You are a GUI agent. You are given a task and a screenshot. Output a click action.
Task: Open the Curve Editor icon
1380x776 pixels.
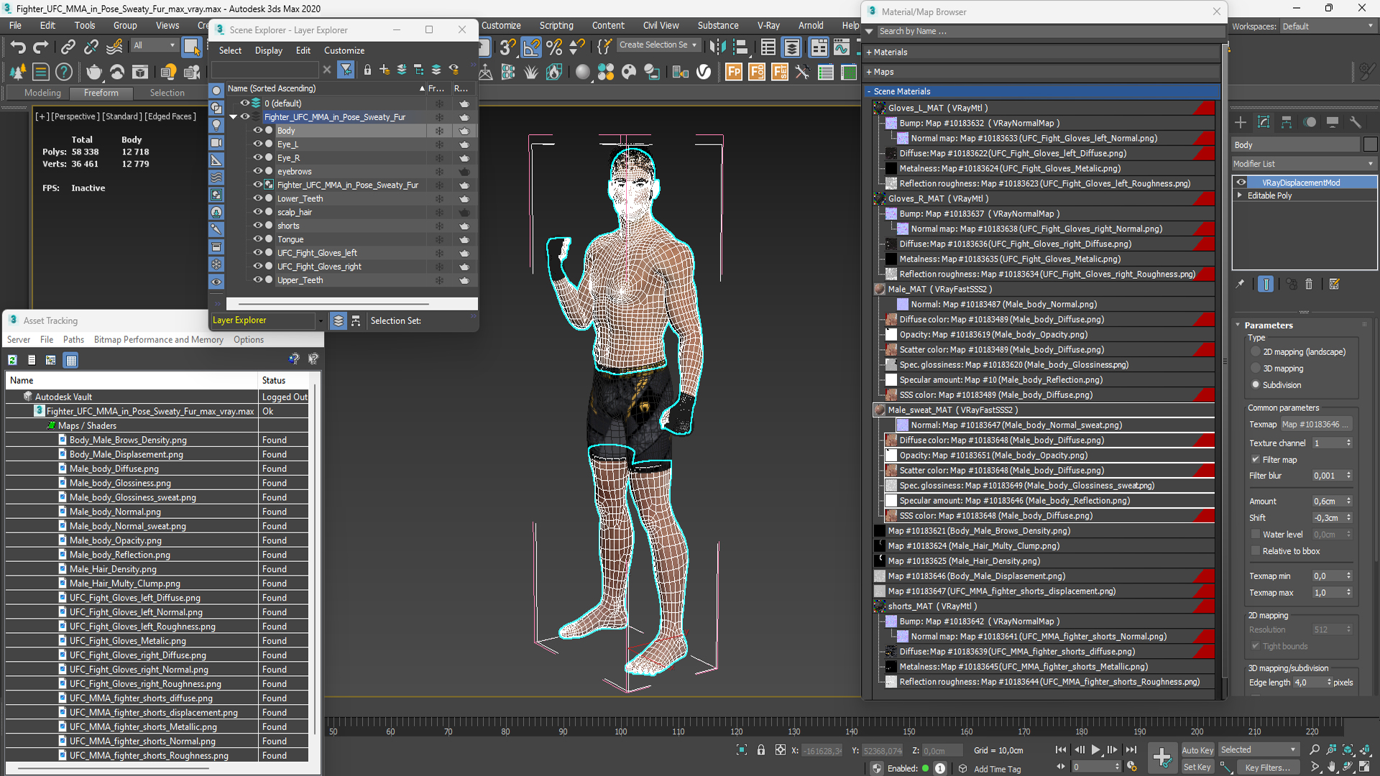(x=841, y=47)
